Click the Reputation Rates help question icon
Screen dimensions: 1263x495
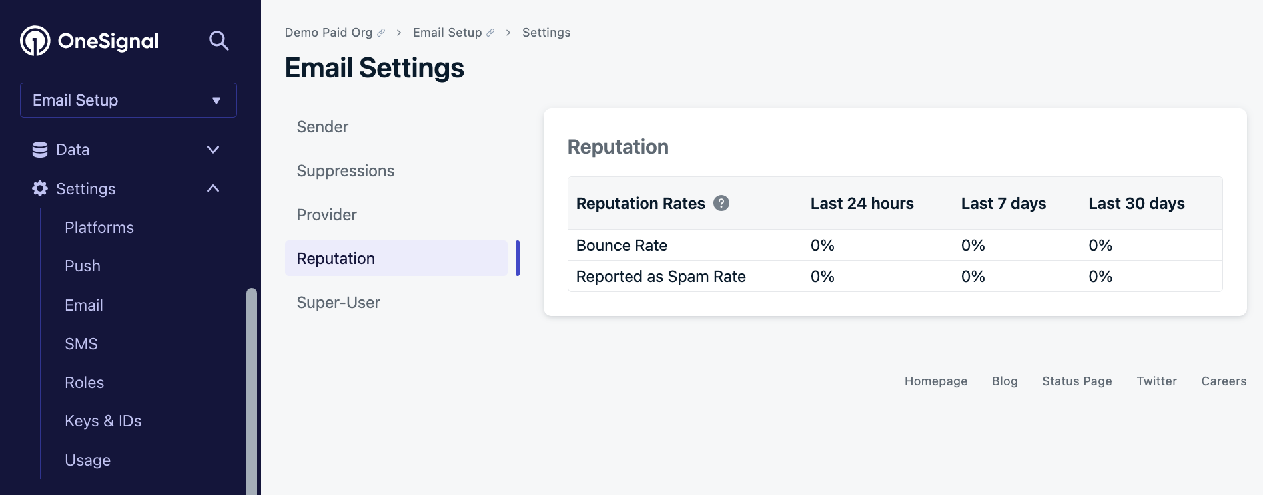tap(721, 203)
